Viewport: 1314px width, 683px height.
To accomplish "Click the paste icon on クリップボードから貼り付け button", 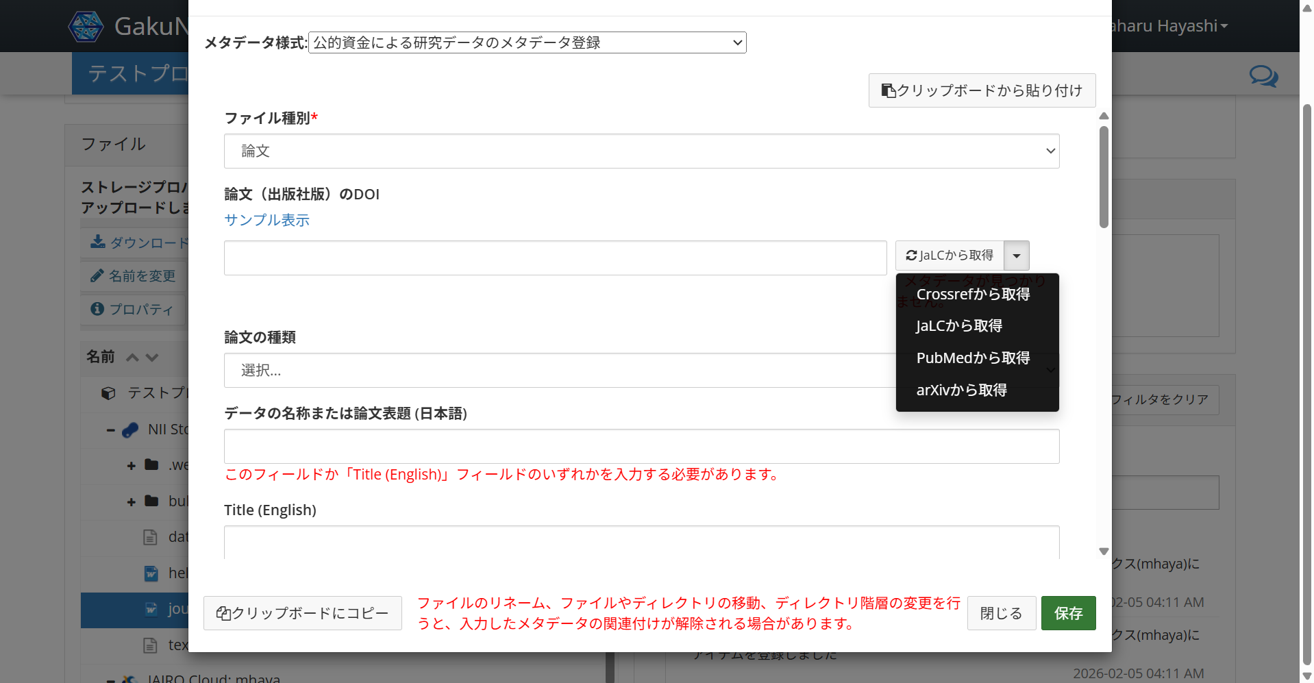I will (888, 90).
